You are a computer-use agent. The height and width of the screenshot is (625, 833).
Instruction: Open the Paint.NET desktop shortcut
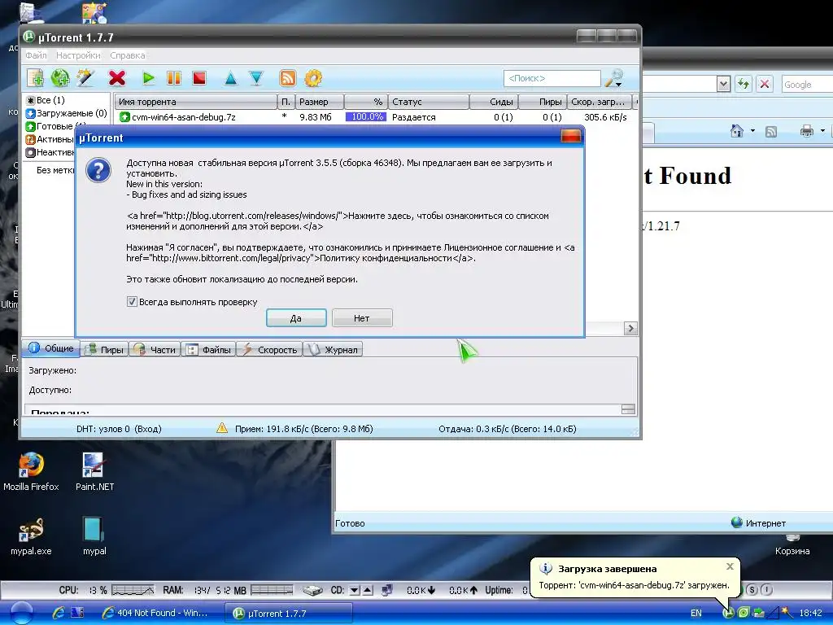click(94, 471)
